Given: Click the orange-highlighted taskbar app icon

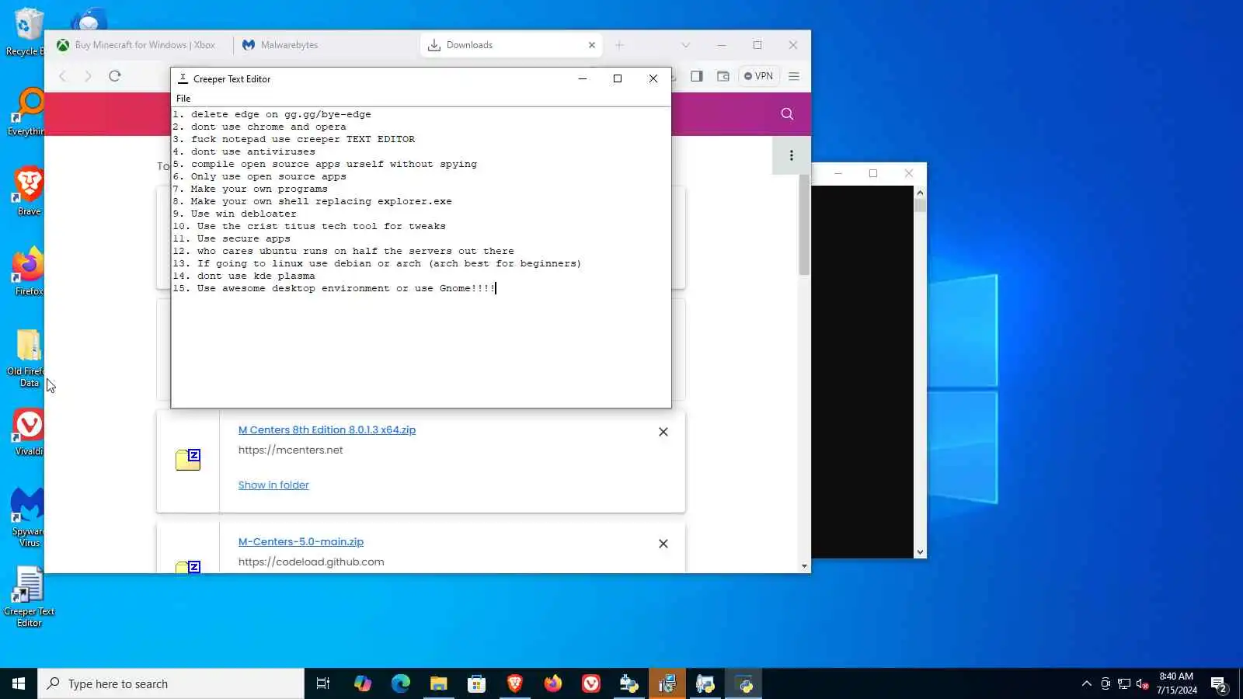Looking at the screenshot, I should pos(667,683).
